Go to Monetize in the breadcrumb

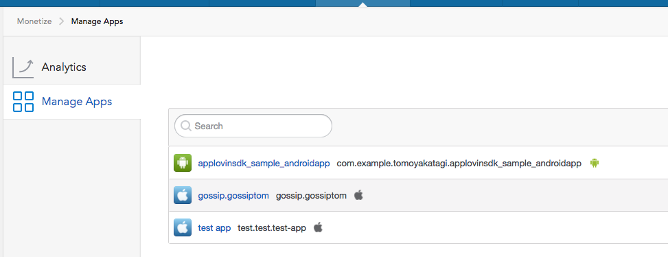(x=34, y=21)
